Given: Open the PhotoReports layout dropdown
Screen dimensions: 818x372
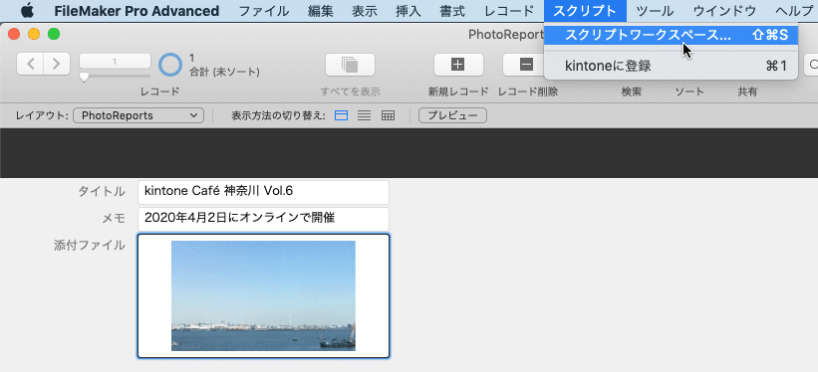Looking at the screenshot, I should [x=138, y=115].
